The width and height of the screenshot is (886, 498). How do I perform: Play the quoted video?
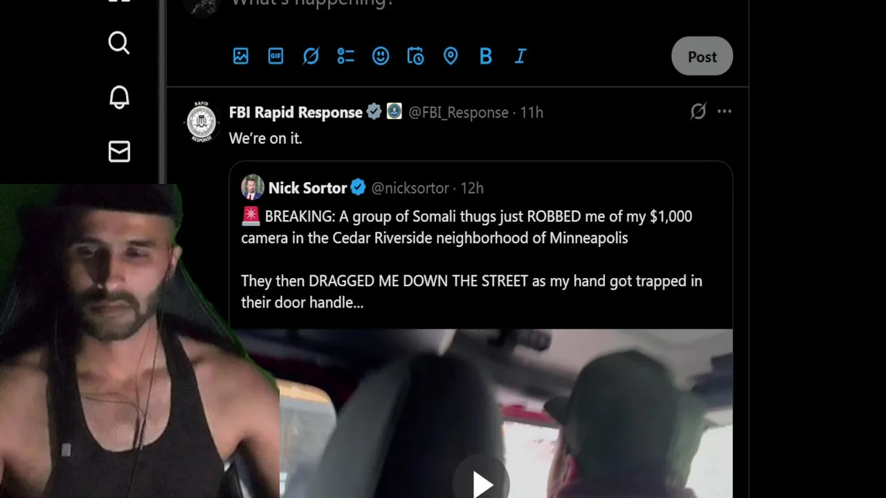click(x=482, y=483)
